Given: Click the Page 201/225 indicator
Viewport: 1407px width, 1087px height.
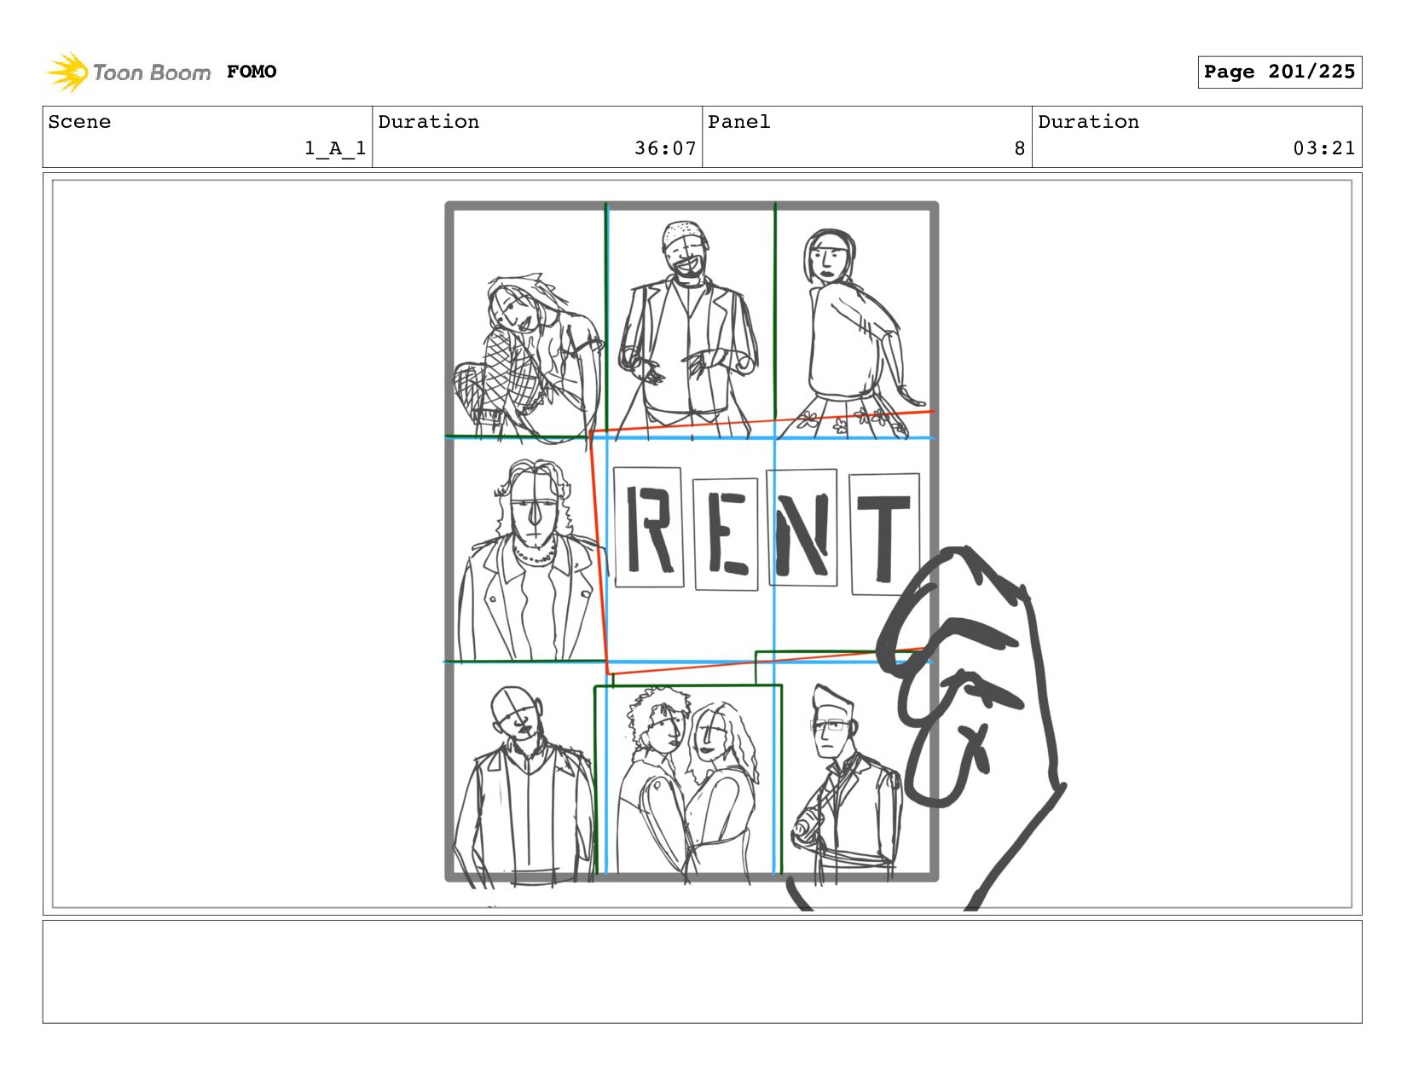Looking at the screenshot, I should pyautogui.click(x=1279, y=72).
